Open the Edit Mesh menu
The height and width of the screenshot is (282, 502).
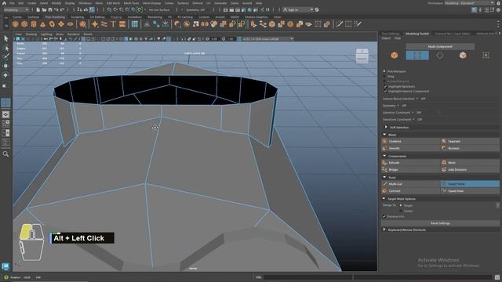[x=113, y=3]
